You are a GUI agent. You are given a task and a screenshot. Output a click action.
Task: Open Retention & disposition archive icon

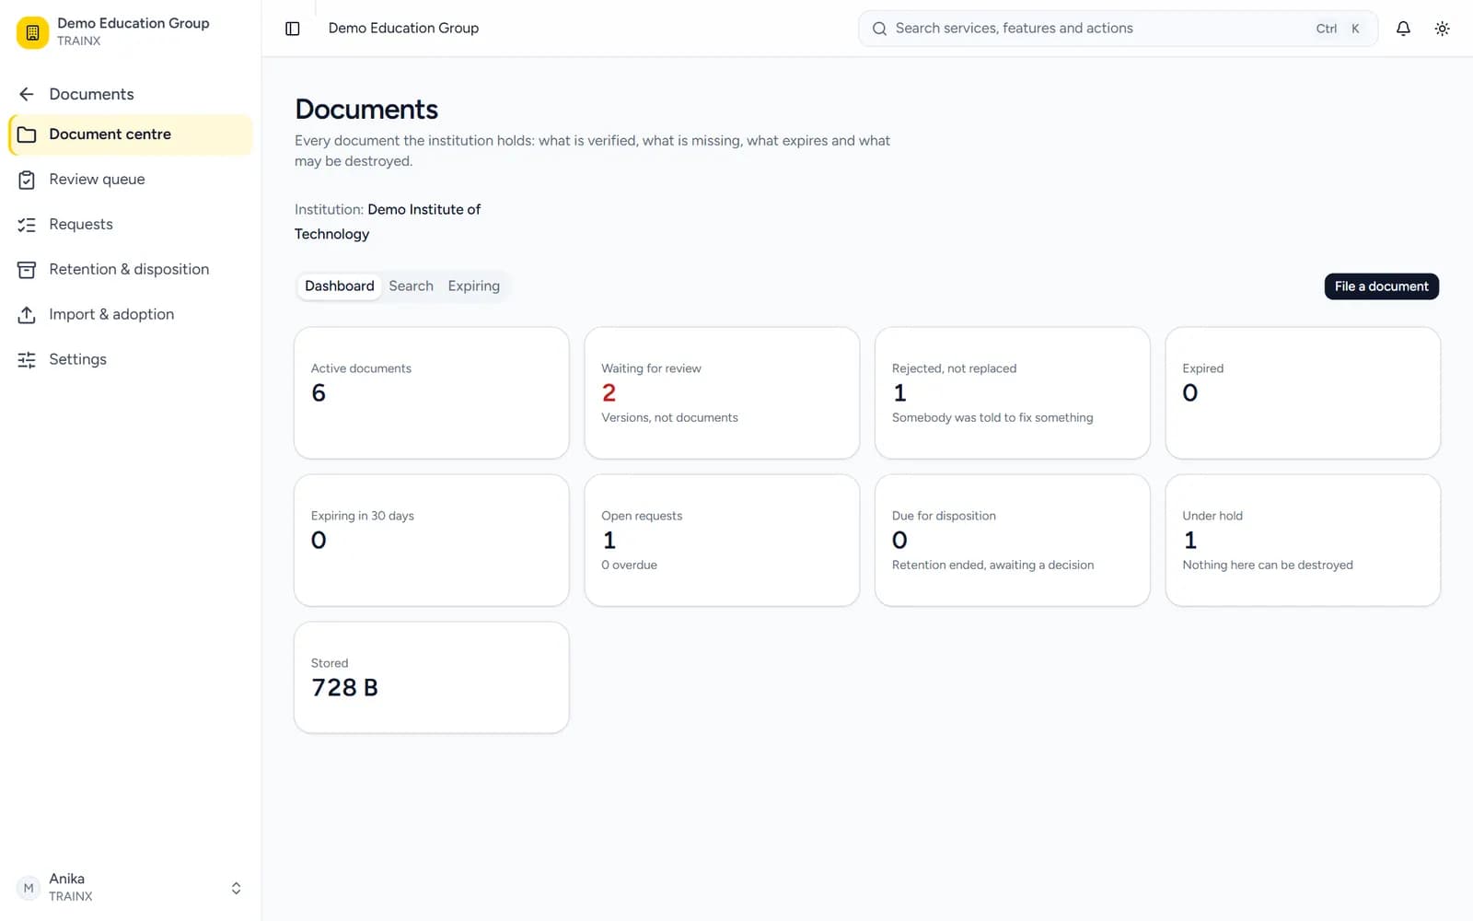click(x=27, y=270)
